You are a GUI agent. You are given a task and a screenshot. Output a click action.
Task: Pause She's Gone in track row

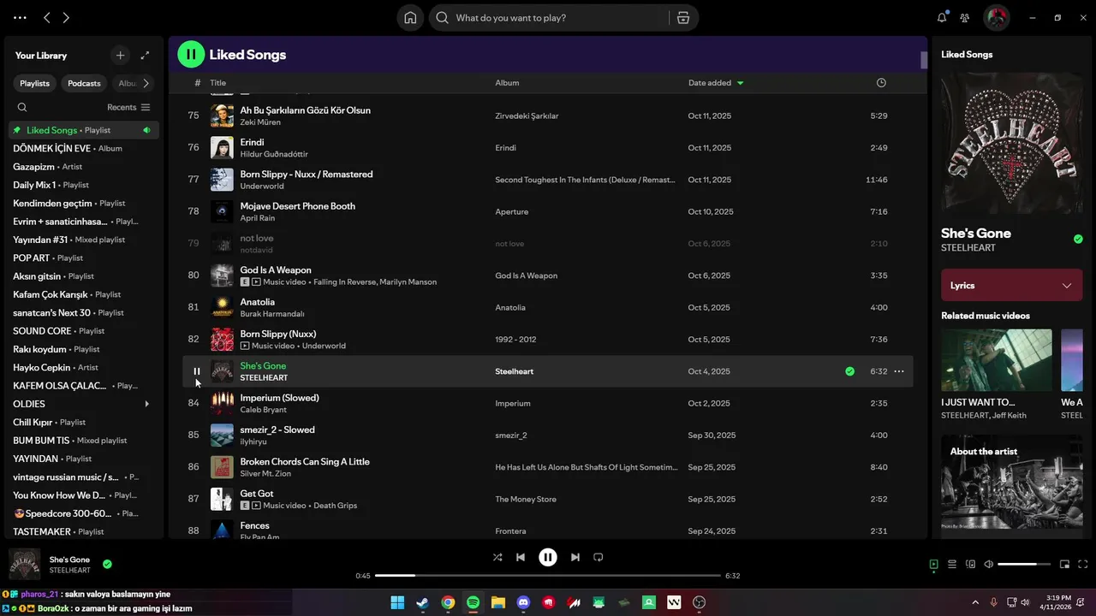coord(196,371)
